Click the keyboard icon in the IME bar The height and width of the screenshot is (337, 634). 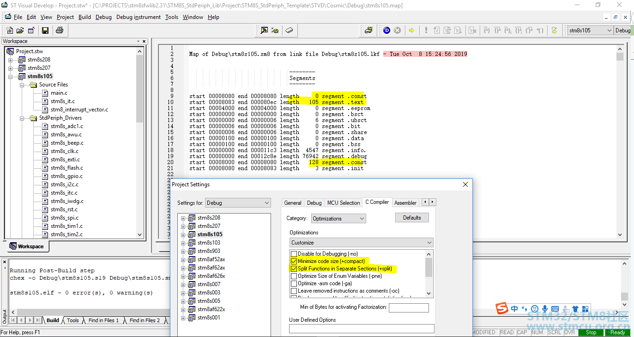pos(555,309)
